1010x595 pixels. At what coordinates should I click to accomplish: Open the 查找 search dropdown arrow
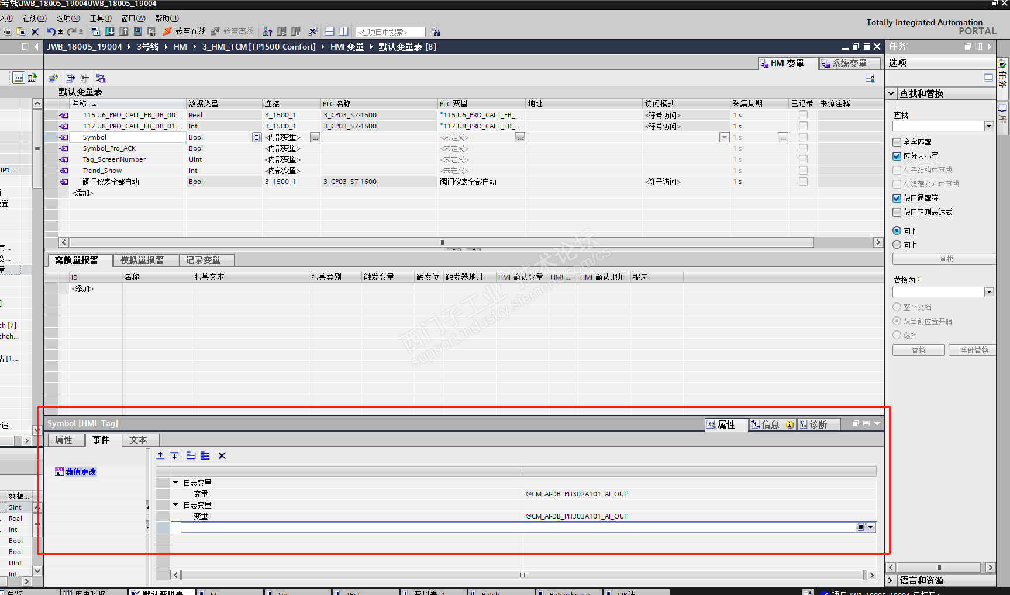click(x=989, y=126)
